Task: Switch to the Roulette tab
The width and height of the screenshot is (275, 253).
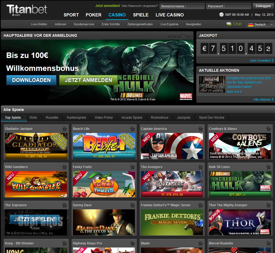Action: point(52,118)
